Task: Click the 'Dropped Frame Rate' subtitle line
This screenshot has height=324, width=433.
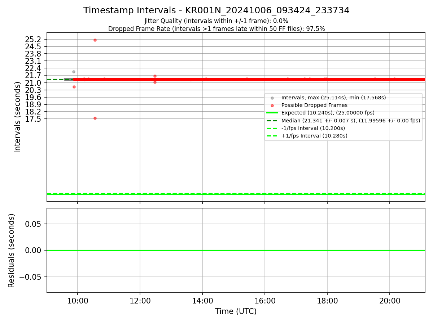Action: [x=216, y=29]
